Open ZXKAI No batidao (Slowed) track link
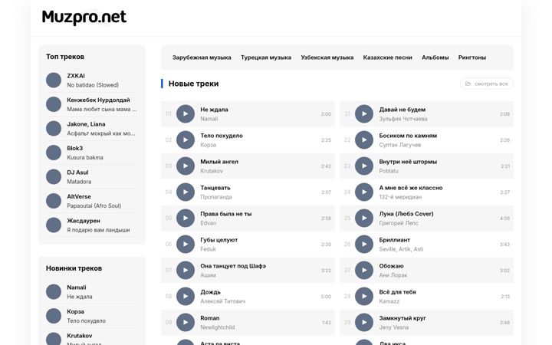Screen dimensions: 552x345 [x=93, y=80]
